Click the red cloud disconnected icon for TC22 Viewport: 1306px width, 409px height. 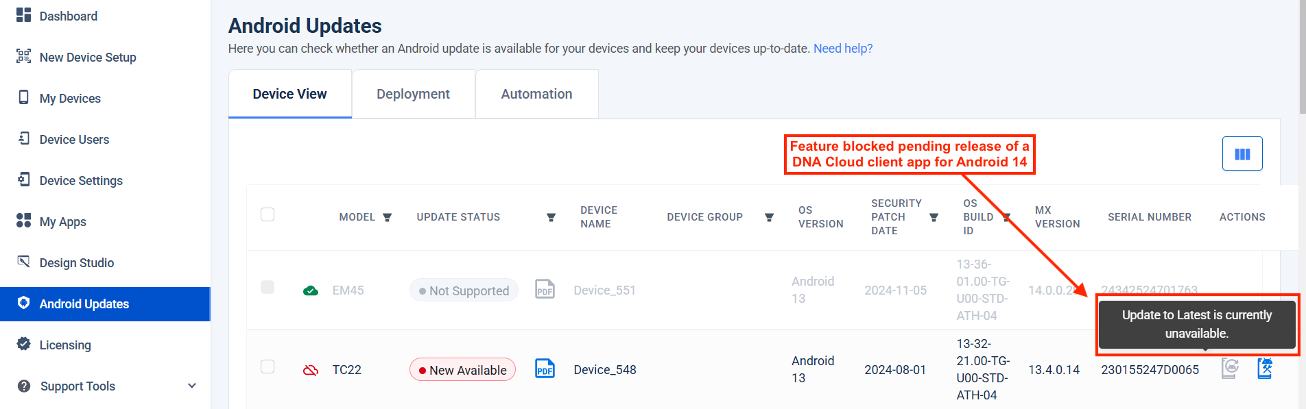[311, 370]
